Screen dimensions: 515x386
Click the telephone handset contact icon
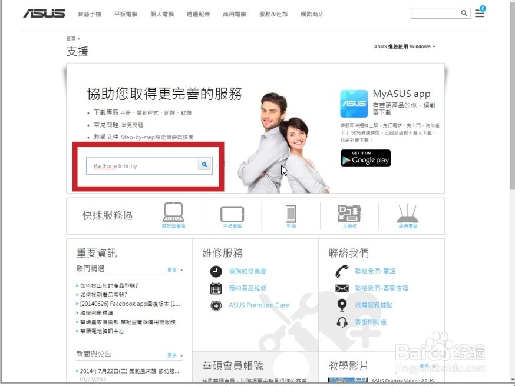[x=342, y=271]
